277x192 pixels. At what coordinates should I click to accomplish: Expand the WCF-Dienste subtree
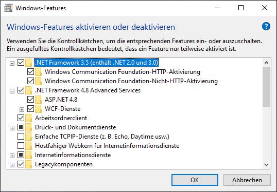[22, 109]
